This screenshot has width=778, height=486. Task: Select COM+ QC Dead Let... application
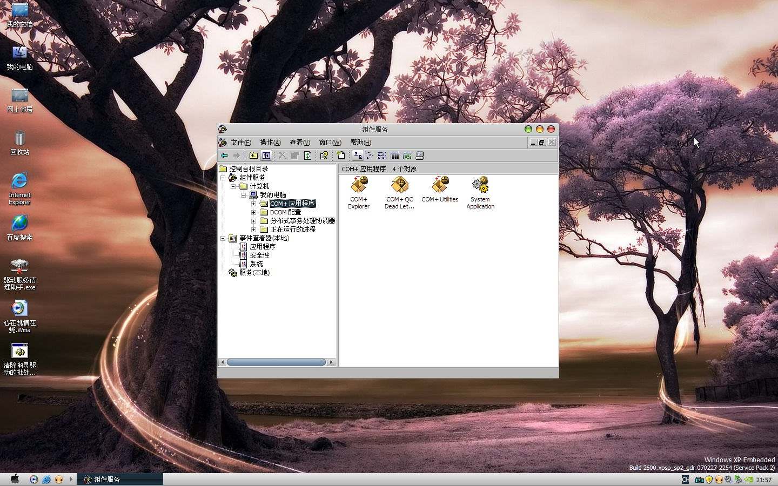[x=399, y=193]
